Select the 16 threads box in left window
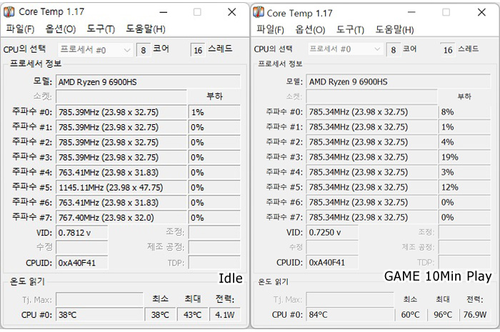The width and height of the screenshot is (500, 332). [197, 49]
